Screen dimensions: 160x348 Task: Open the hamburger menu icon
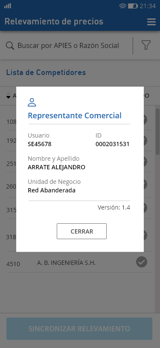(151, 22)
